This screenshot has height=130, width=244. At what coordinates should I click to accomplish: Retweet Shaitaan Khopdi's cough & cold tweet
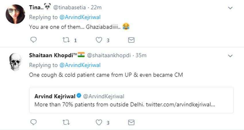pyautogui.click(x=66, y=122)
